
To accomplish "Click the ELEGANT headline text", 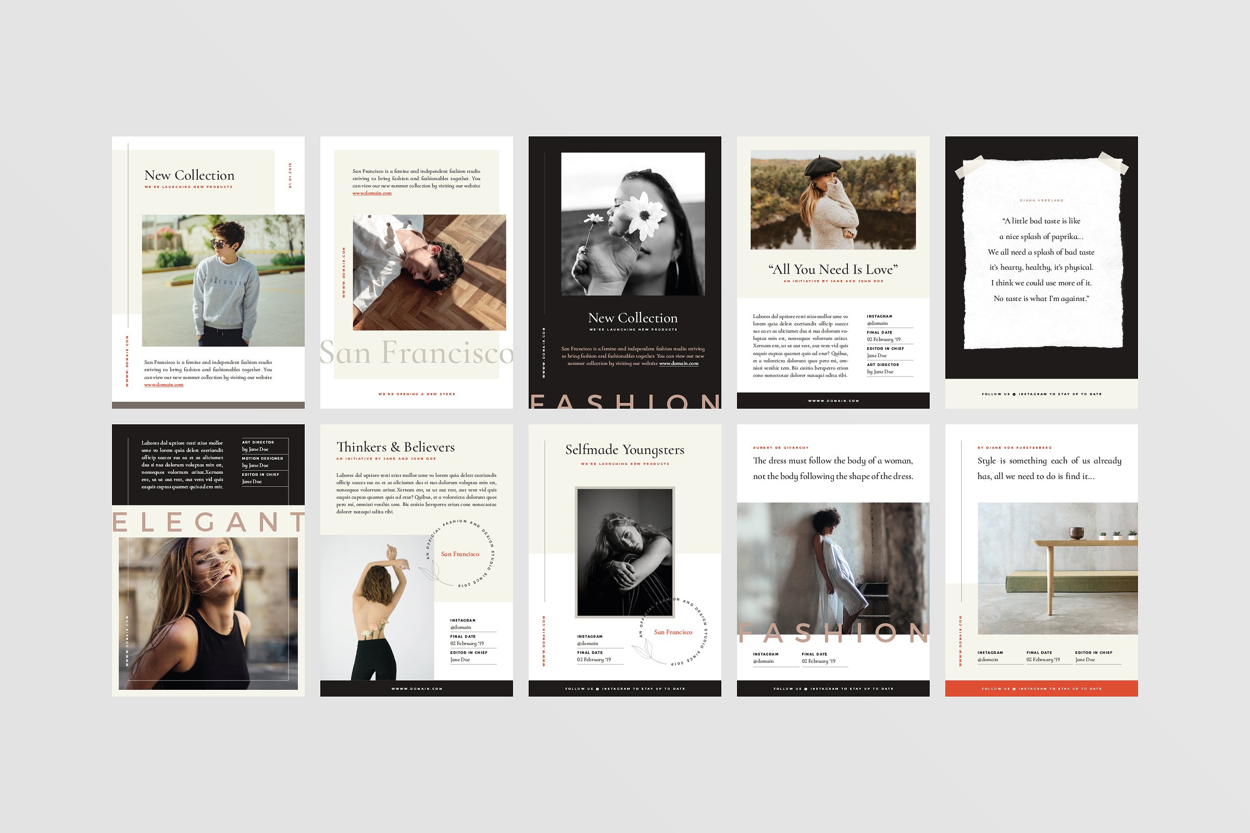I will tap(208, 522).
